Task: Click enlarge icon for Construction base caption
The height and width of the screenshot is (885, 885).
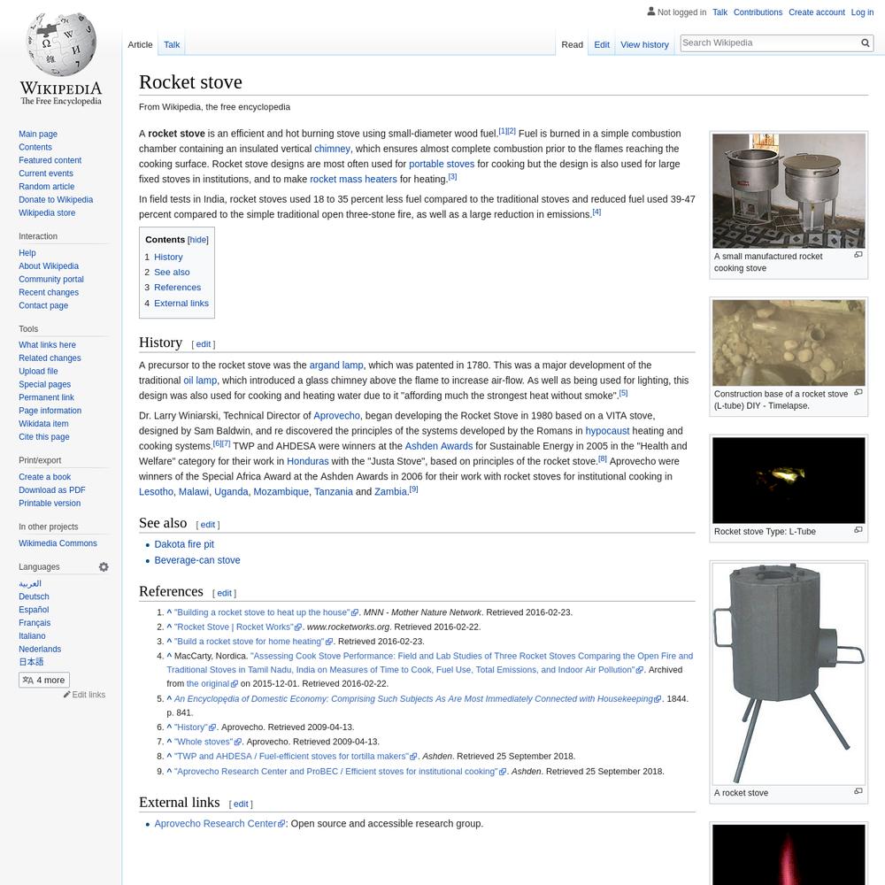Action: click(858, 393)
